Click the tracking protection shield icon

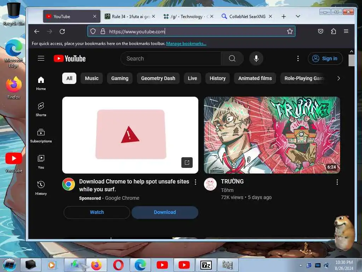tap(93, 31)
